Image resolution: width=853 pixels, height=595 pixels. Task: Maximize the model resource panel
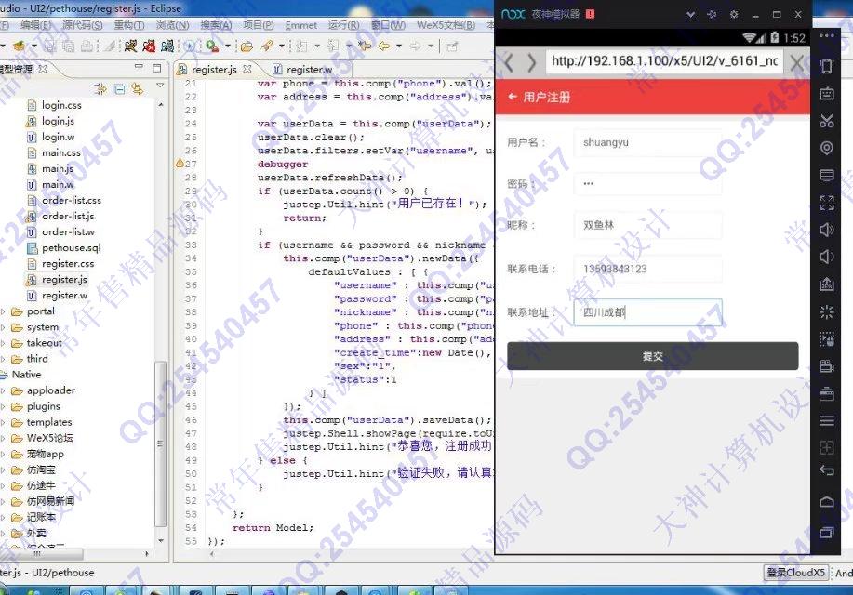pos(156,68)
